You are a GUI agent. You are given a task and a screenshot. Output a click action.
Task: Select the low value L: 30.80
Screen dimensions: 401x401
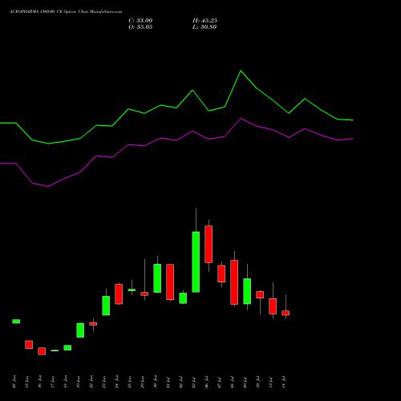point(205,27)
